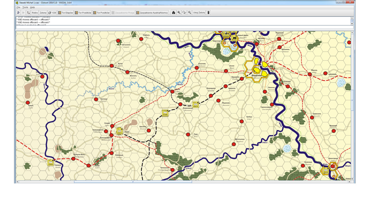
Task: Click the Góra Kalwaria town marker
Action: click(x=272, y=104)
